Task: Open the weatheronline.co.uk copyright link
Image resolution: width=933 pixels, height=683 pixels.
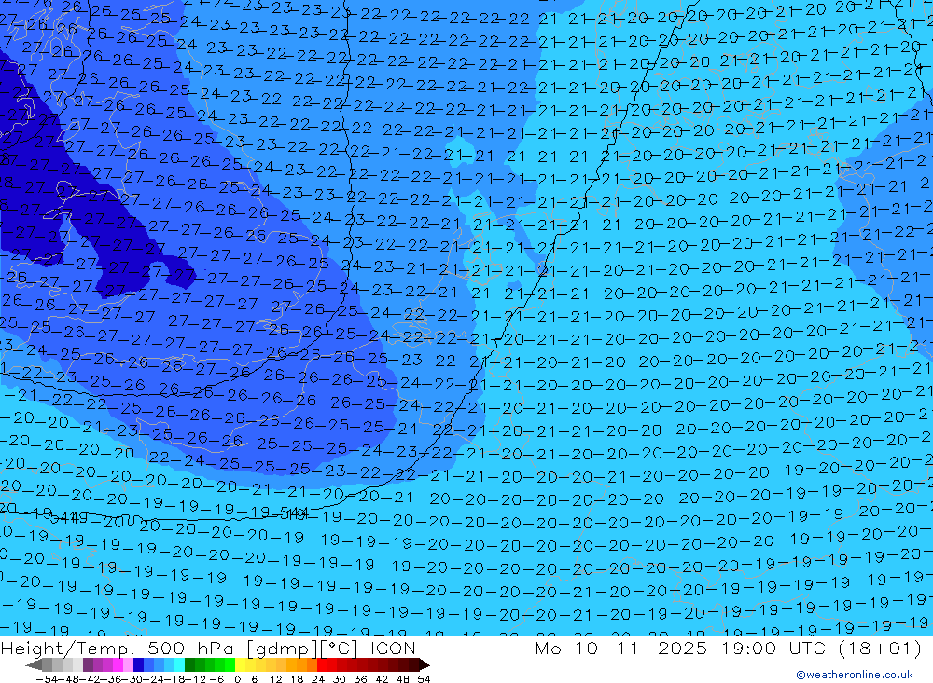Action: pyautogui.click(x=854, y=675)
